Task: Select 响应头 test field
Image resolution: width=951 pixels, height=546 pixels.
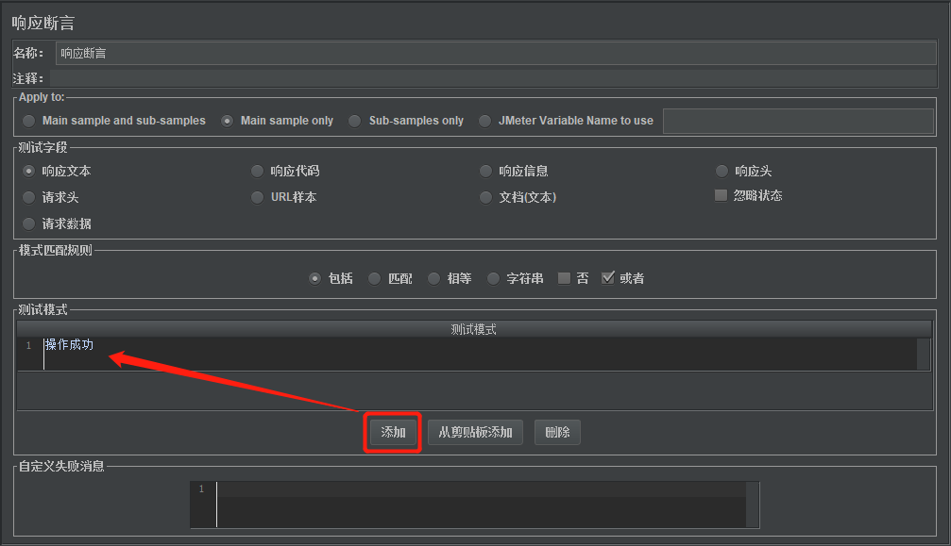Action: click(743, 172)
